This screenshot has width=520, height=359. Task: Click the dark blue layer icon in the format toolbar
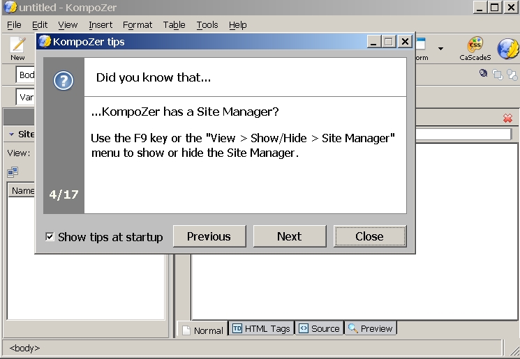pyautogui.click(x=484, y=73)
